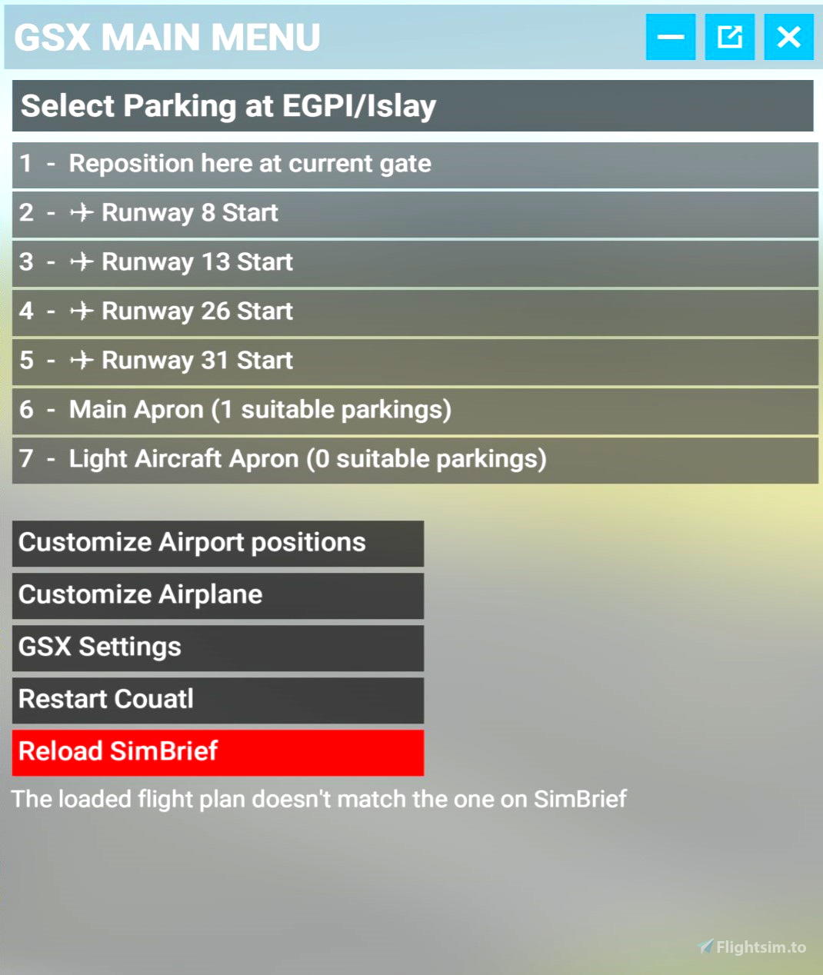
Task: Click the red Reload SimBrief button
Action: point(218,753)
